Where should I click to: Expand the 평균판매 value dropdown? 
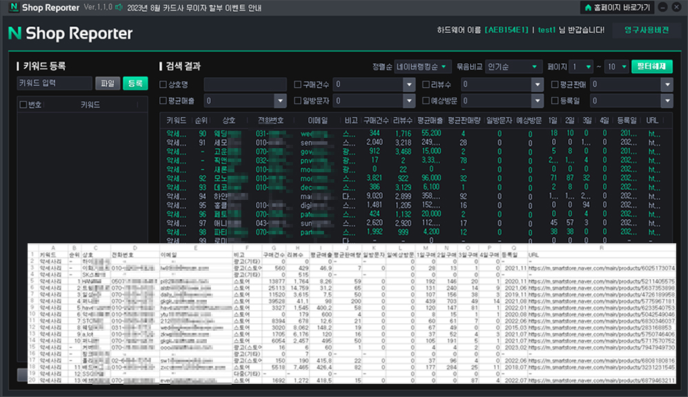pos(667,84)
